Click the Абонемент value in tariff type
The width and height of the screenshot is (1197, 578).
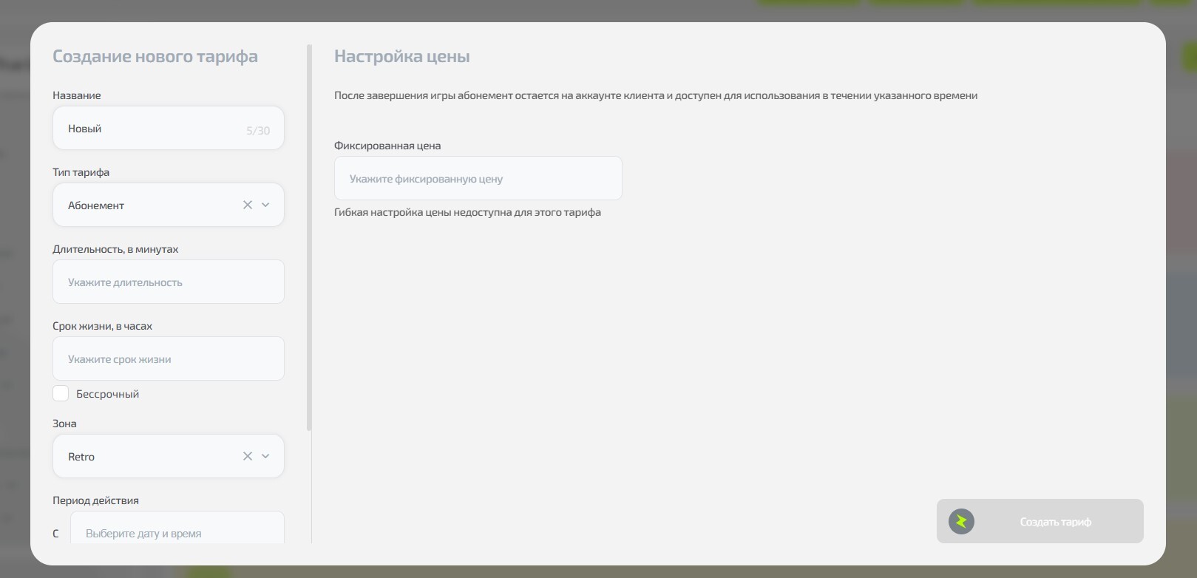click(x=96, y=205)
